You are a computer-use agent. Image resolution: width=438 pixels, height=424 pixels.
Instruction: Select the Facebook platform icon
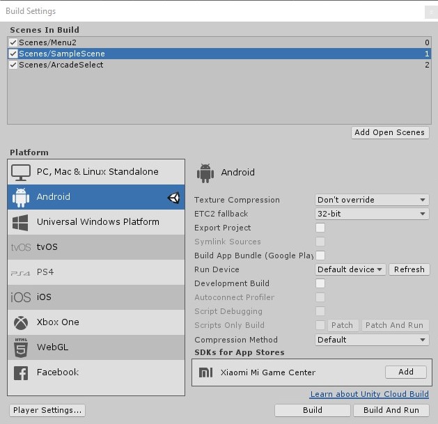21,372
